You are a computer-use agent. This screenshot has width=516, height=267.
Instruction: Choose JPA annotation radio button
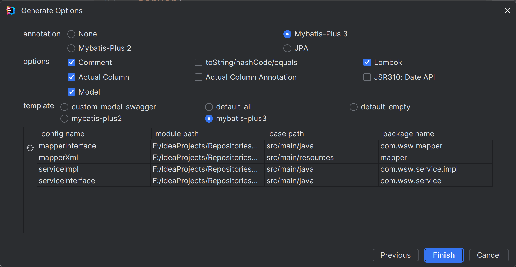[287, 48]
